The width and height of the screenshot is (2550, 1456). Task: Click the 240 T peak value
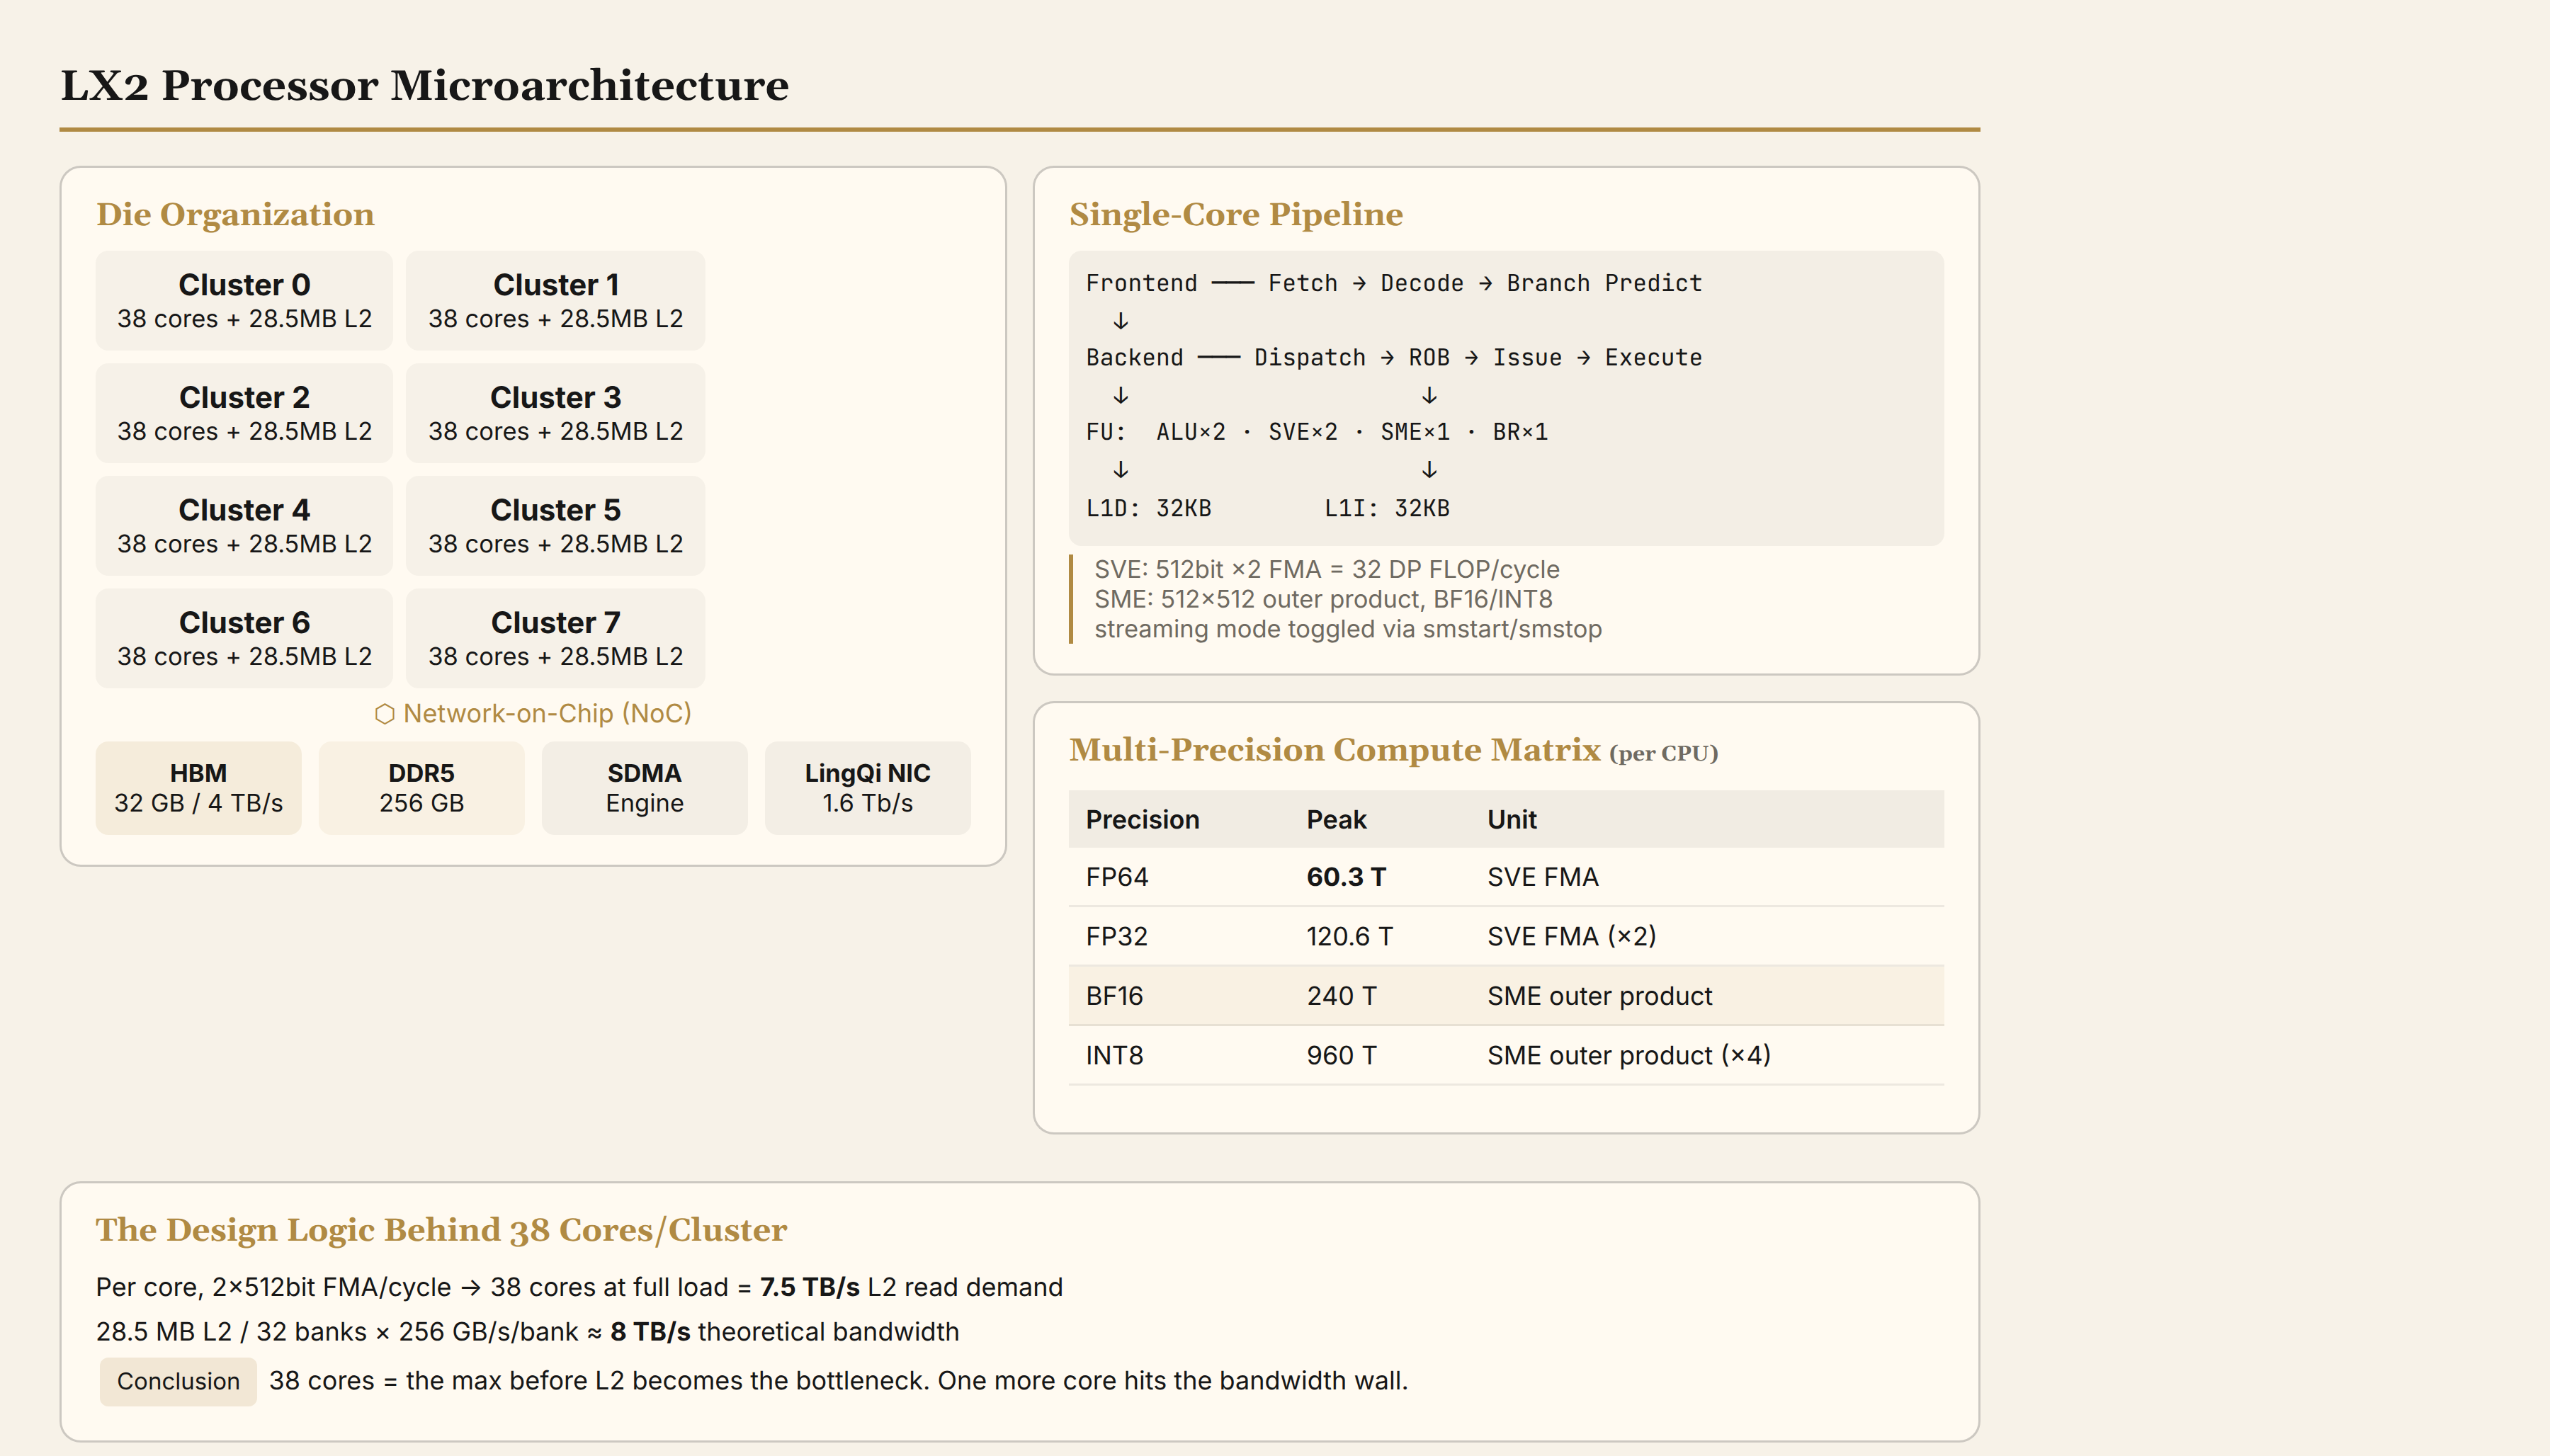[1341, 996]
